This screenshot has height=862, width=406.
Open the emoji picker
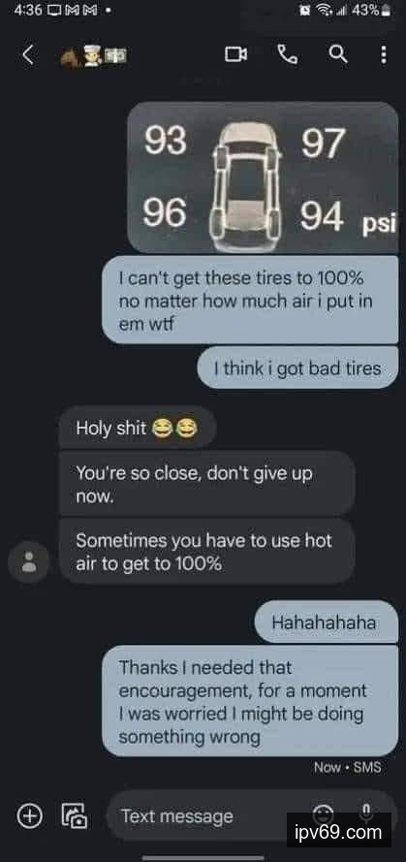pyautogui.click(x=322, y=814)
